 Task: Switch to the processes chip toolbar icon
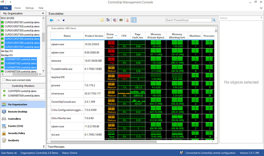(121, 20)
